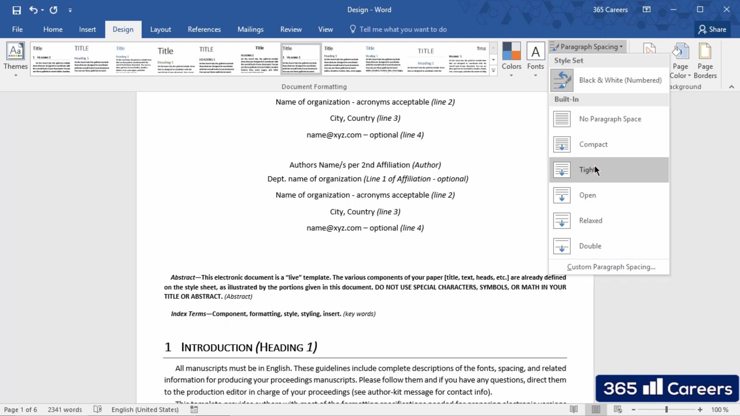Switch to the References tab

[204, 29]
